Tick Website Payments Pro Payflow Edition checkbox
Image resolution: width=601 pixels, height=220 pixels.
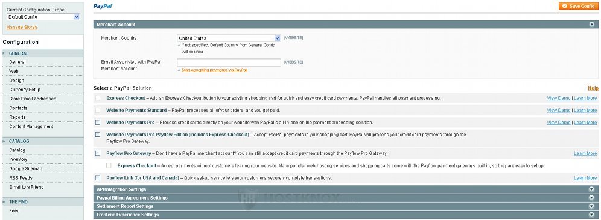pyautogui.click(x=98, y=135)
